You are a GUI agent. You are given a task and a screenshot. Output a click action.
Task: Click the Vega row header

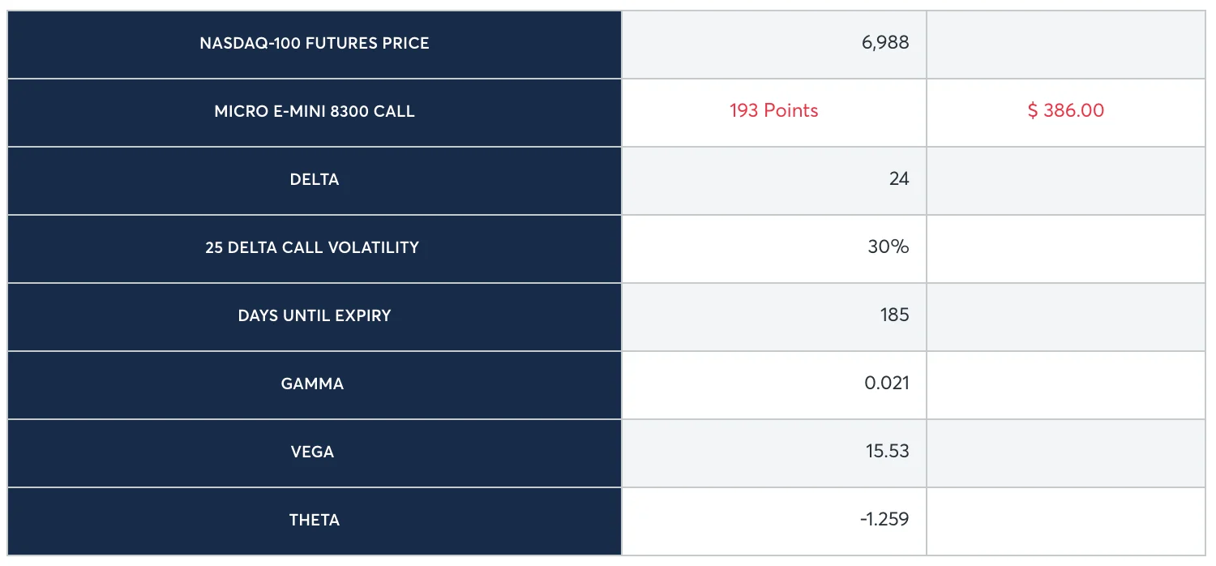tap(313, 452)
